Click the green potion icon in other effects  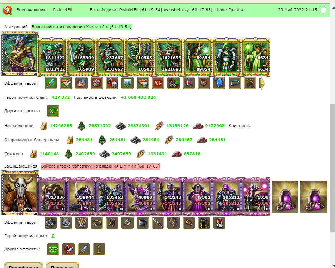tap(99, 249)
